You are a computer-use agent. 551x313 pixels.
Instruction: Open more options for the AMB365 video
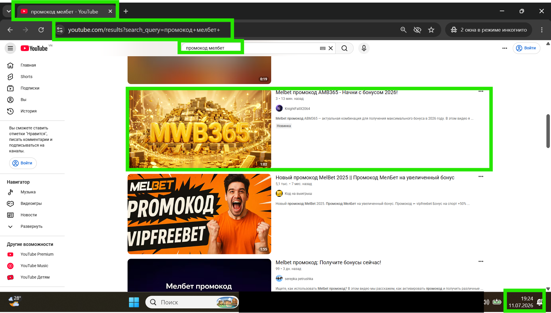481,92
